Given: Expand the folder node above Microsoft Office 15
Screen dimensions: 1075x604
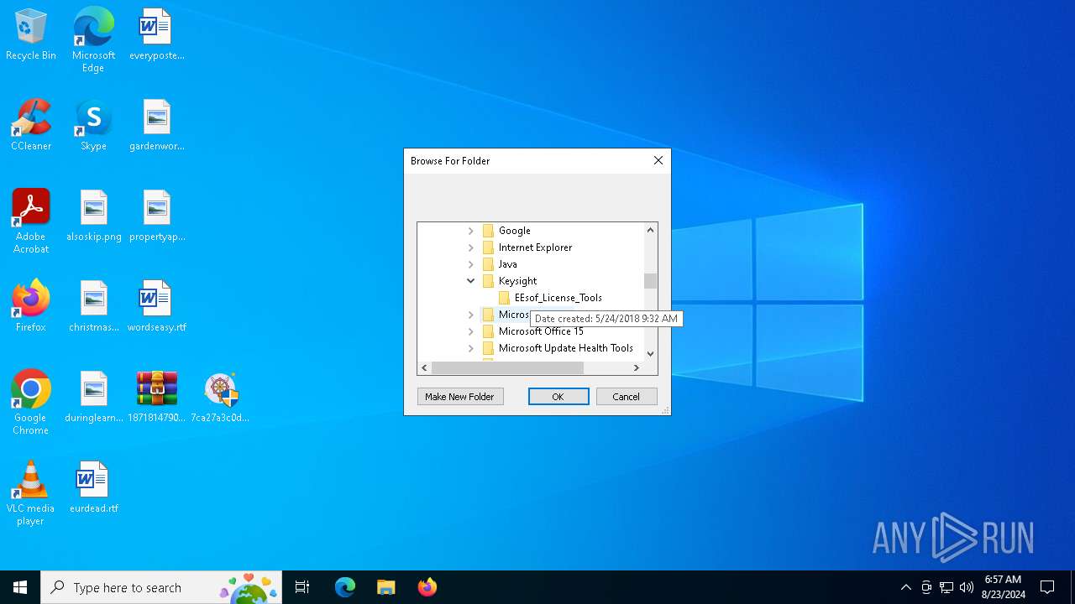Looking at the screenshot, I should point(470,315).
